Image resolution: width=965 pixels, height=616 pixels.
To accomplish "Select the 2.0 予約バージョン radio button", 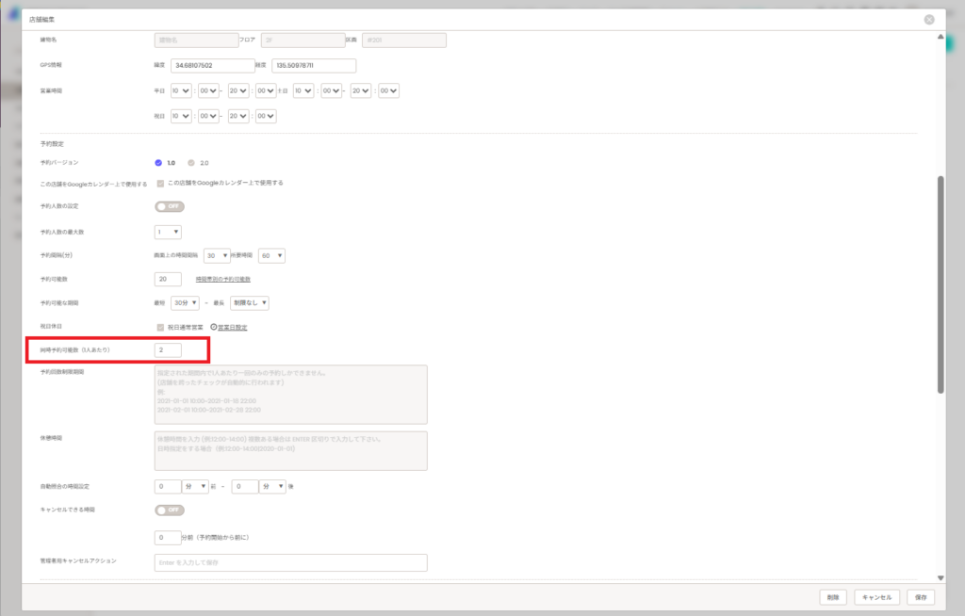I will (x=191, y=163).
